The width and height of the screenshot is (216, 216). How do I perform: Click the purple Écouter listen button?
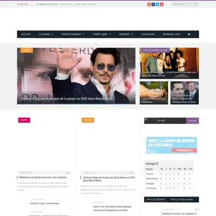coord(192,120)
